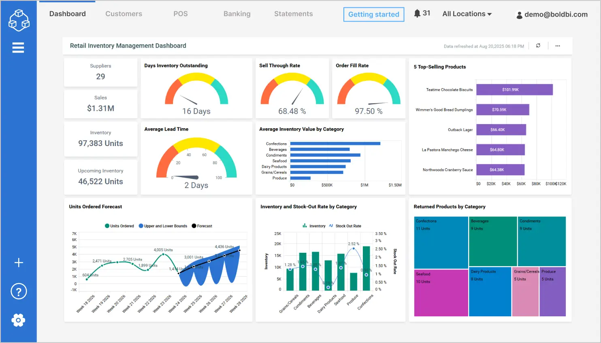Switch to the Customers tab
The image size is (601, 343).
[x=124, y=14]
